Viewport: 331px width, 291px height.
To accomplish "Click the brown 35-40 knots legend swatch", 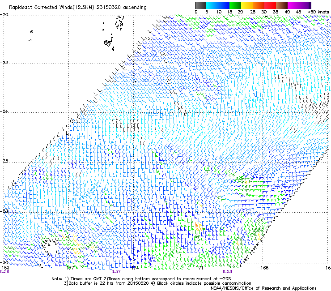I will 282,5.
